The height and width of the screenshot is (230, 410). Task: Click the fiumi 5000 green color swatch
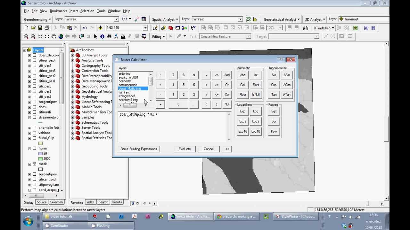pos(40,159)
